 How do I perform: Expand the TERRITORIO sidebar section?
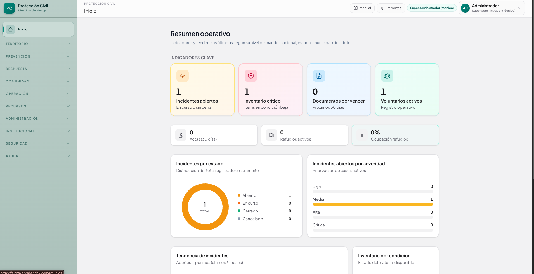(x=38, y=44)
